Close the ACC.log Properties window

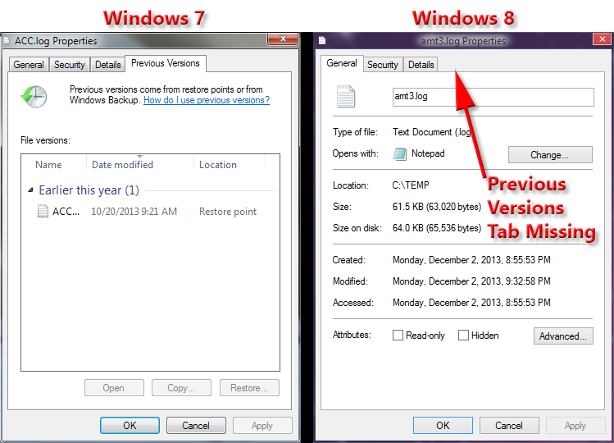click(x=283, y=39)
